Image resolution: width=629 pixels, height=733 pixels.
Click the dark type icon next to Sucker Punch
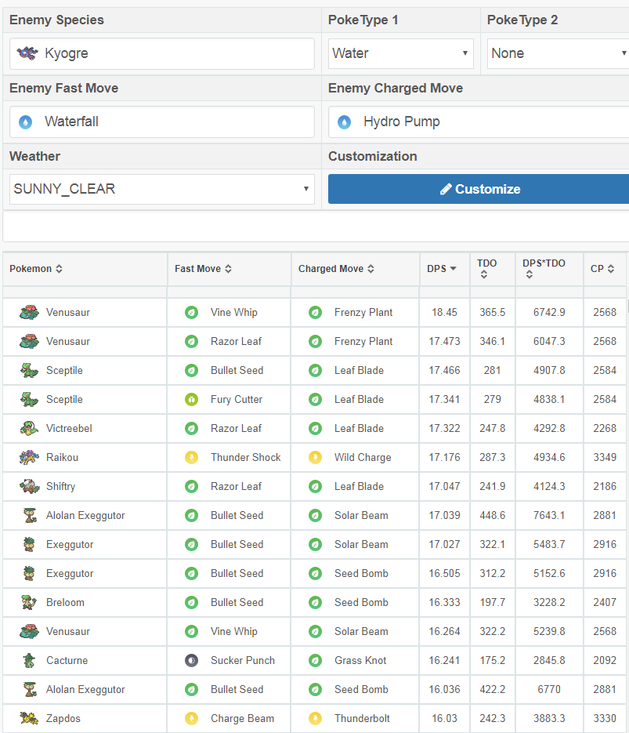pyautogui.click(x=191, y=661)
